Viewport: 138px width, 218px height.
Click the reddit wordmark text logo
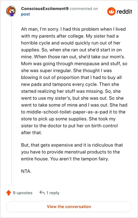tap(124, 11)
